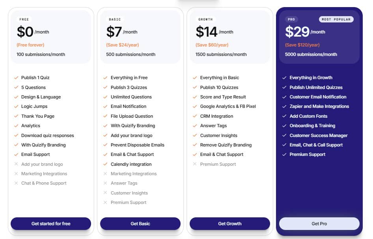Image resolution: width=373 pixels, height=239 pixels.
Task: Select the X icon beside Premium Support in Basic
Action: click(106, 202)
